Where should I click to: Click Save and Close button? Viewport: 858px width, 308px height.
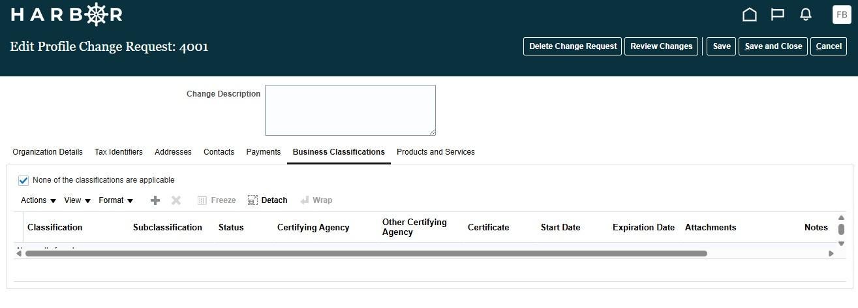tap(773, 46)
